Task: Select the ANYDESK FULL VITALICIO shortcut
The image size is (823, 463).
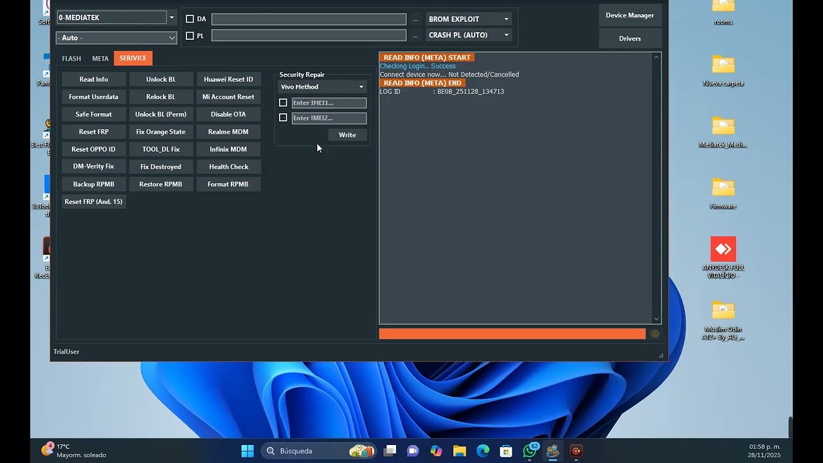Action: pyautogui.click(x=723, y=257)
